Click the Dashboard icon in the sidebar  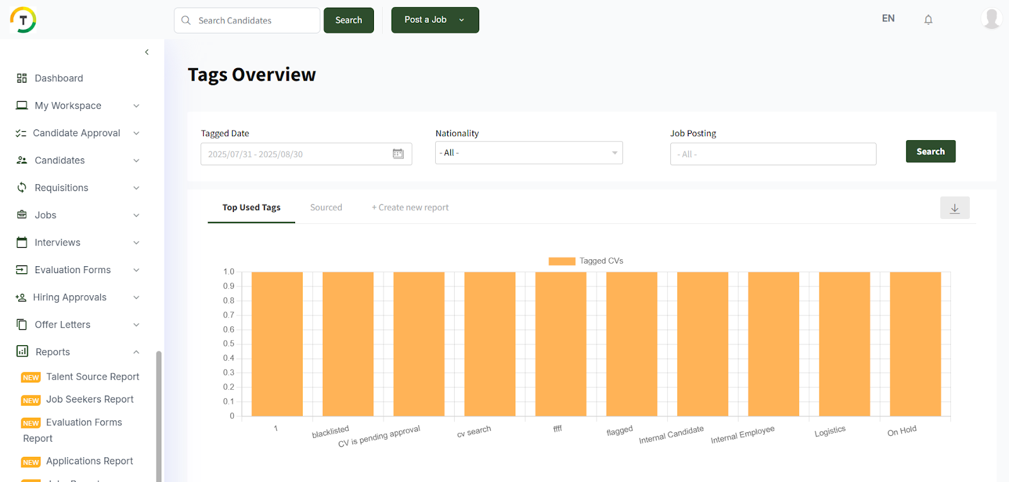[22, 78]
